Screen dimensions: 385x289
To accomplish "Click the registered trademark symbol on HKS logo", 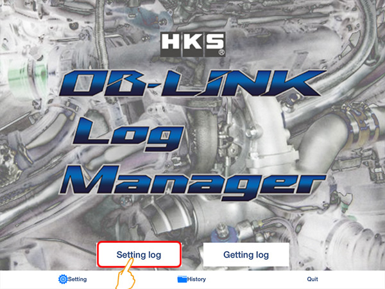I will tap(221, 53).
